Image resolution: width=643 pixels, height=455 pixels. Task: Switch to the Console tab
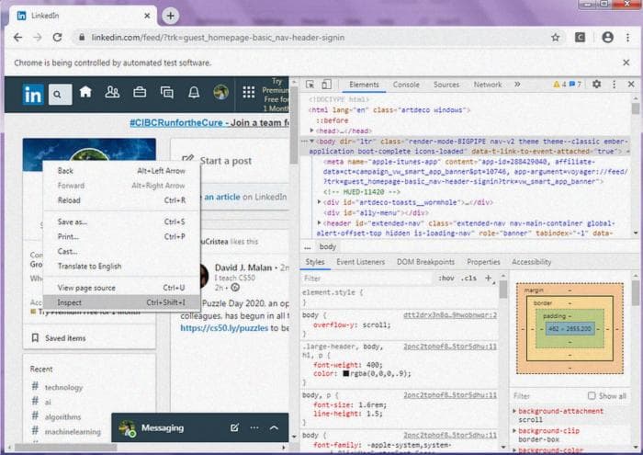406,85
